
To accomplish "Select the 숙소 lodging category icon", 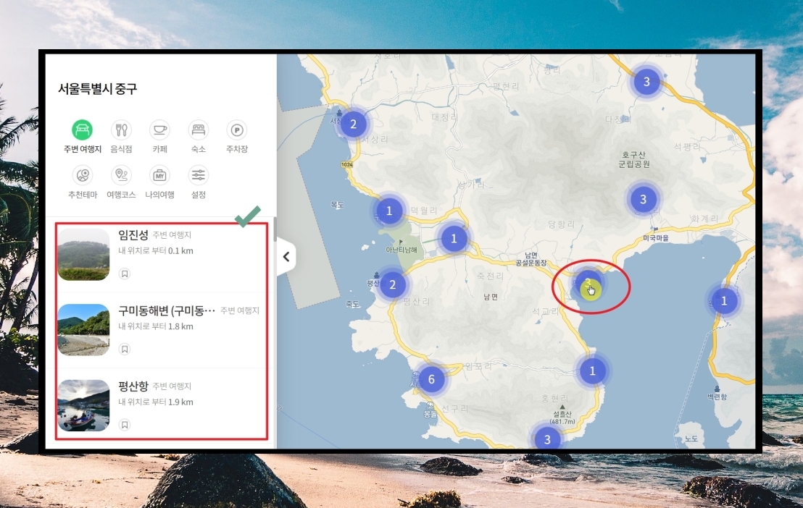I will (x=198, y=130).
